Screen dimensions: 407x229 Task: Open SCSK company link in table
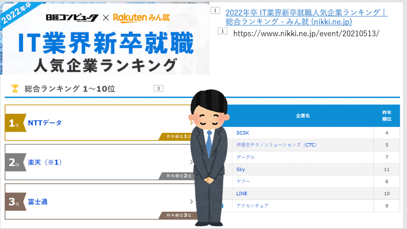click(x=243, y=133)
